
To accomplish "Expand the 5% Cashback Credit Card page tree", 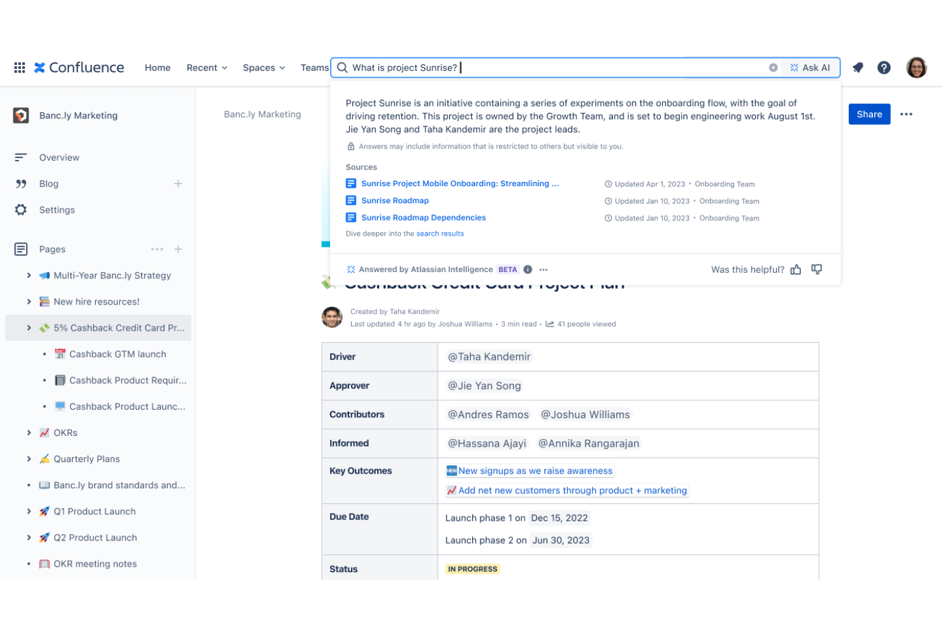I will point(28,328).
